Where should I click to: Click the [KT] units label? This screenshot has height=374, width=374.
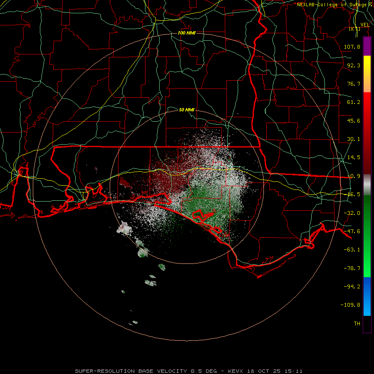(355, 29)
